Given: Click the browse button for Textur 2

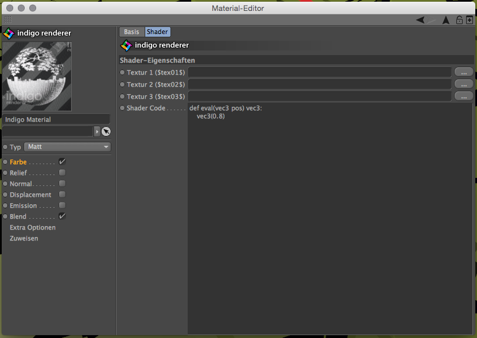Looking at the screenshot, I should (464, 84).
